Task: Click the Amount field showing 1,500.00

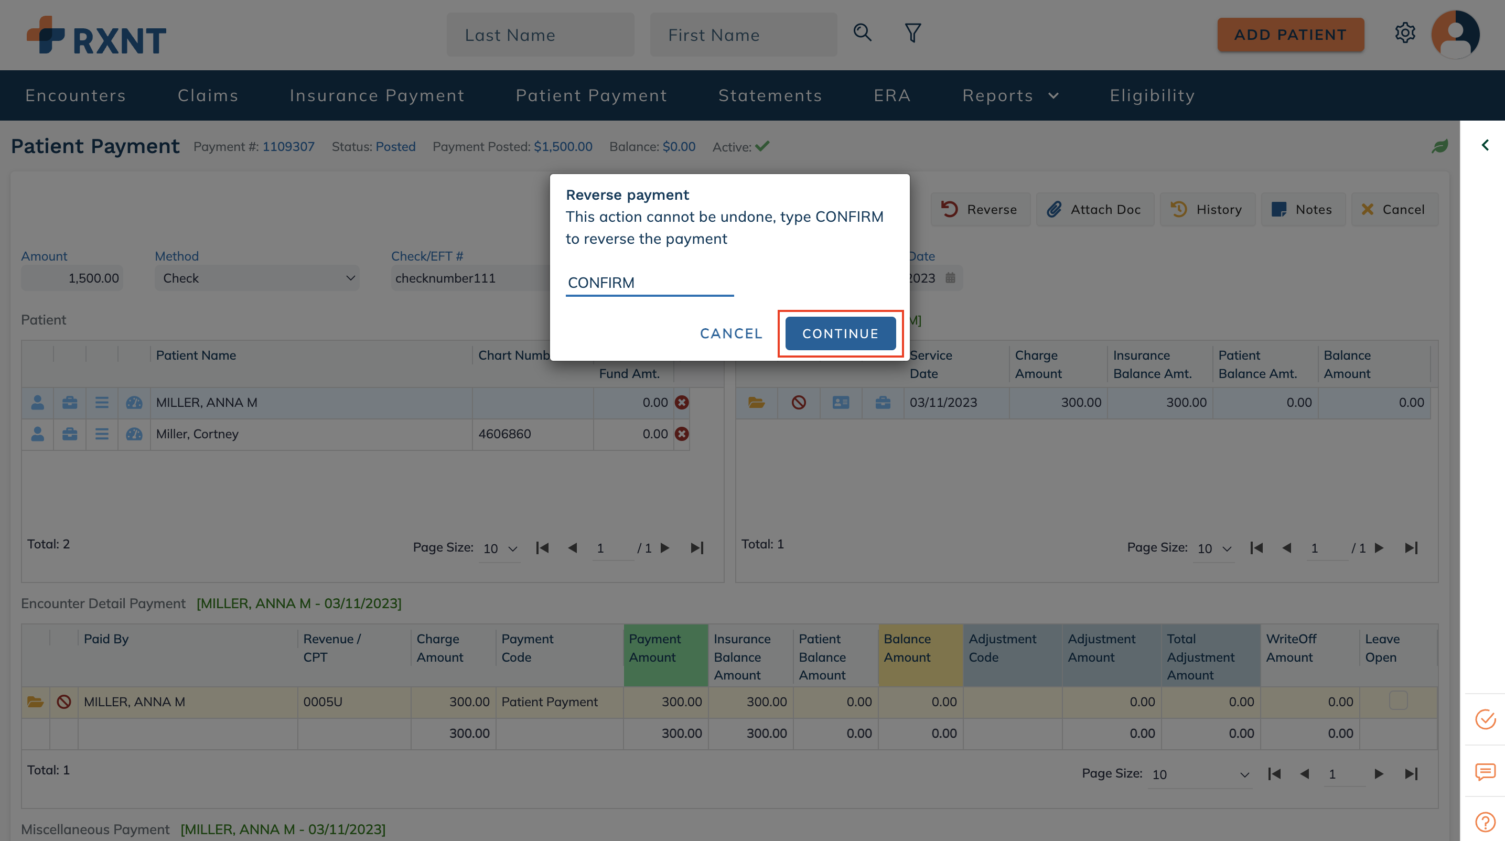Action: click(x=72, y=278)
